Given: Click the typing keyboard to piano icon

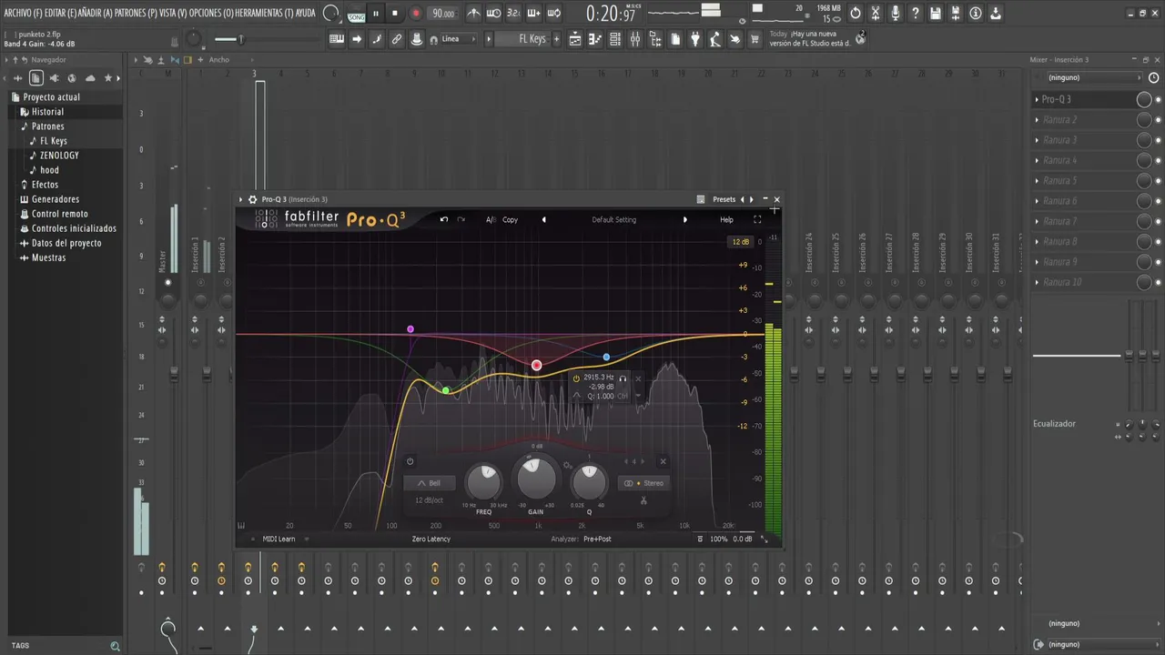Looking at the screenshot, I should pos(337,39).
